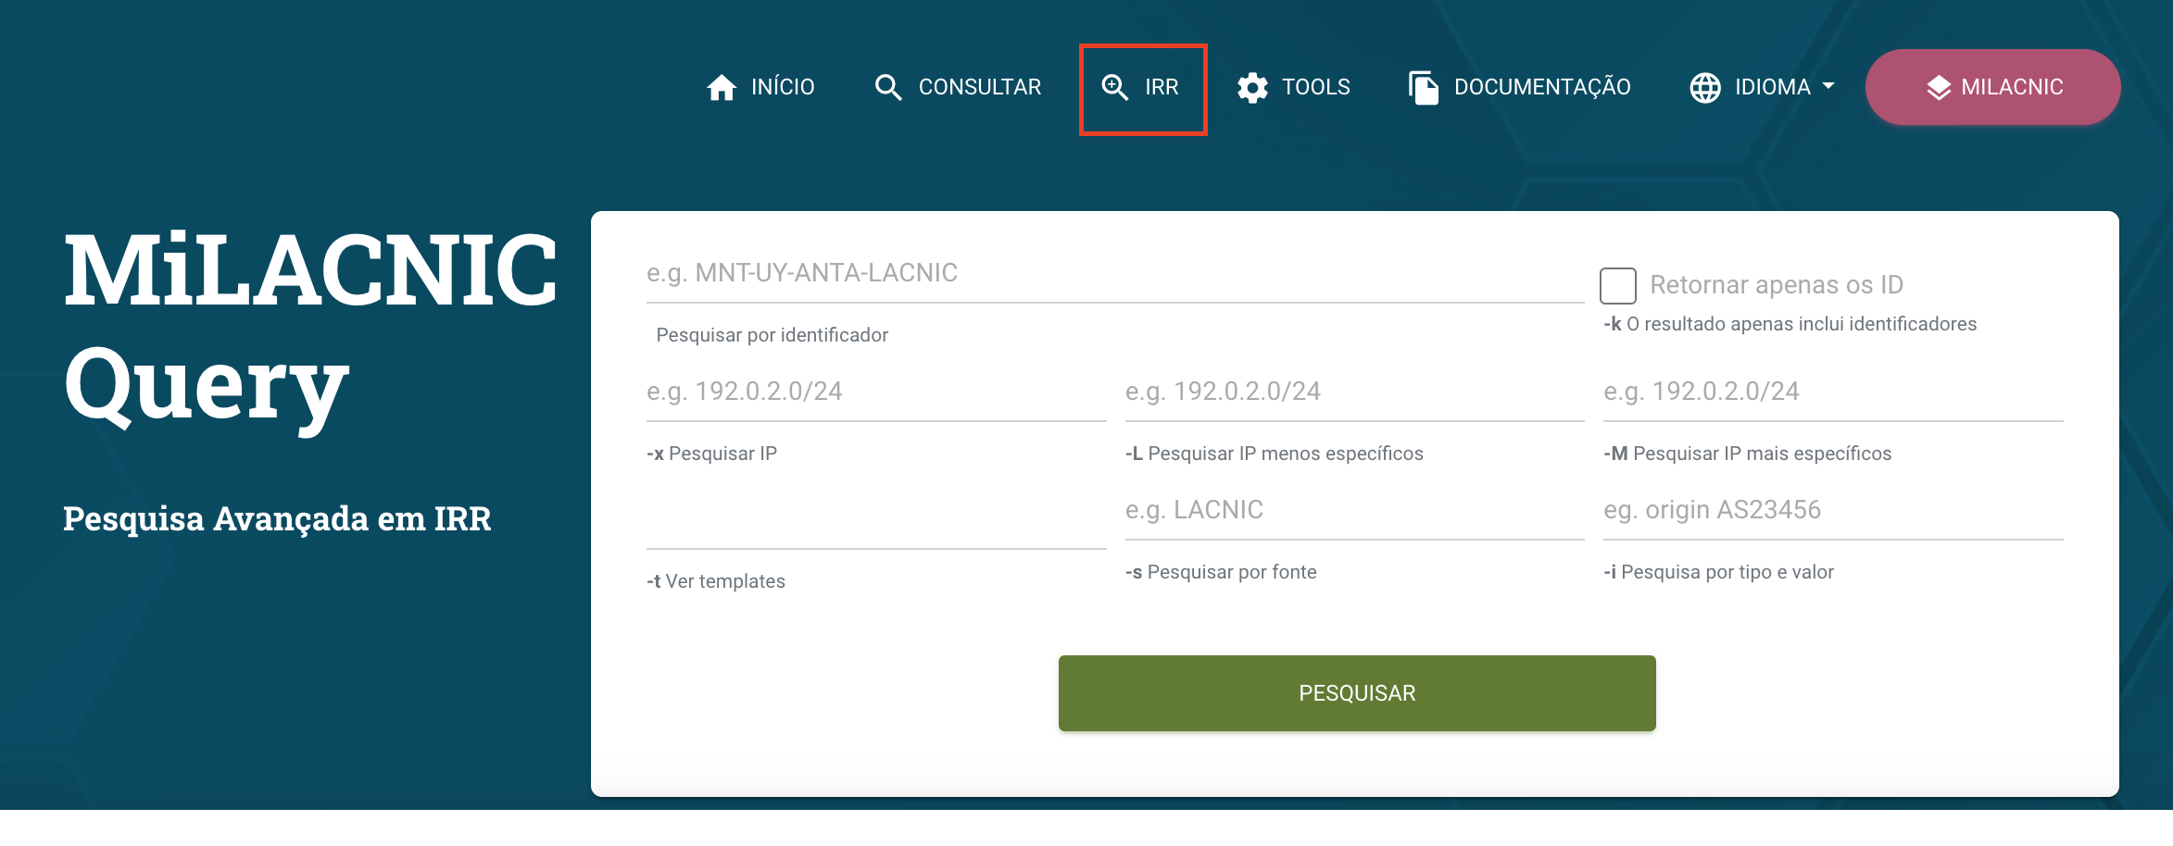Click the gear icon beside TOOLS

(x=1252, y=87)
